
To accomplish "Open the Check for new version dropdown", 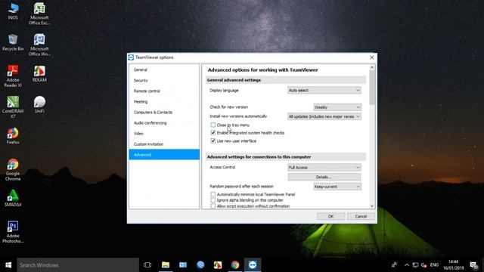I will click(337, 107).
